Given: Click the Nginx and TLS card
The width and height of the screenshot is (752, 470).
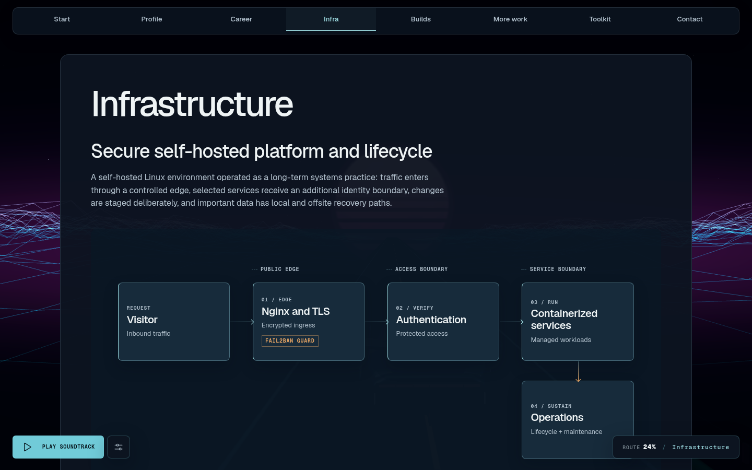Looking at the screenshot, I should (x=309, y=322).
